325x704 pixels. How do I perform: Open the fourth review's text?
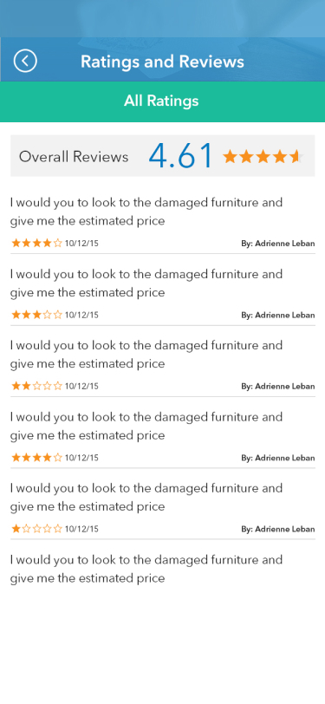(x=146, y=426)
